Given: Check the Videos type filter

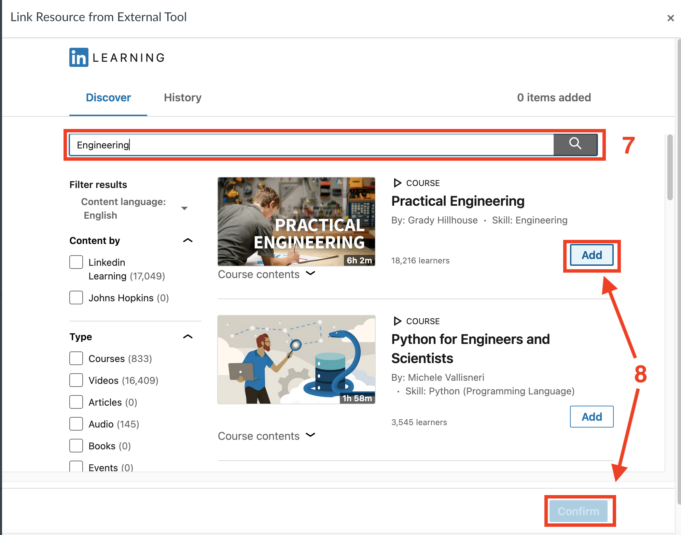Looking at the screenshot, I should [x=76, y=380].
